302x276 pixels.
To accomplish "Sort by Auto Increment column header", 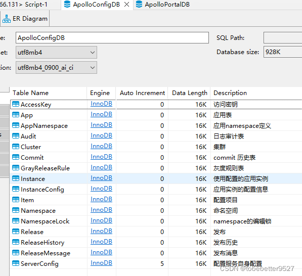I will click(x=142, y=93).
